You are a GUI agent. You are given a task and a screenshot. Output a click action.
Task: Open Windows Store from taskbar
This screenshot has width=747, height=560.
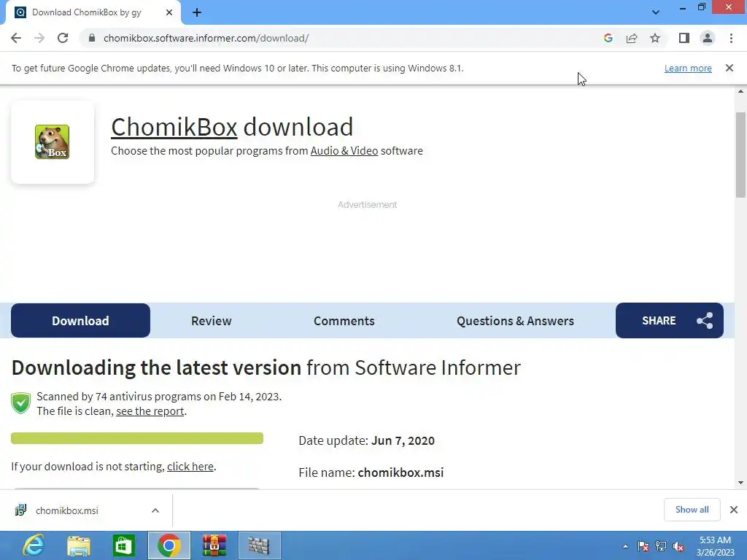(x=124, y=545)
